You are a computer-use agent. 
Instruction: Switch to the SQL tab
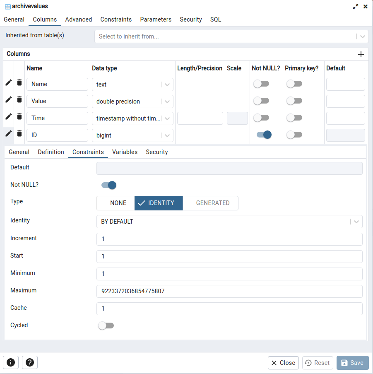(216, 19)
